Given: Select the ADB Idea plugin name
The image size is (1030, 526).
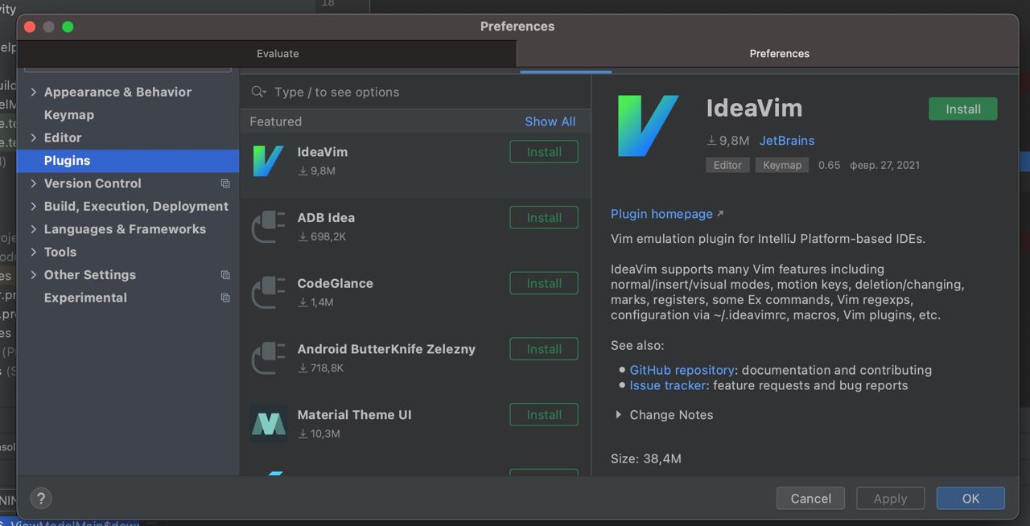Looking at the screenshot, I should [326, 217].
